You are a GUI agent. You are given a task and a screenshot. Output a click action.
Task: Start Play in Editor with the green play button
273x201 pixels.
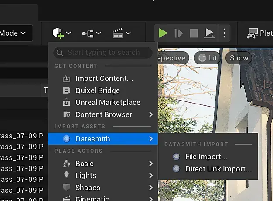pos(163,33)
